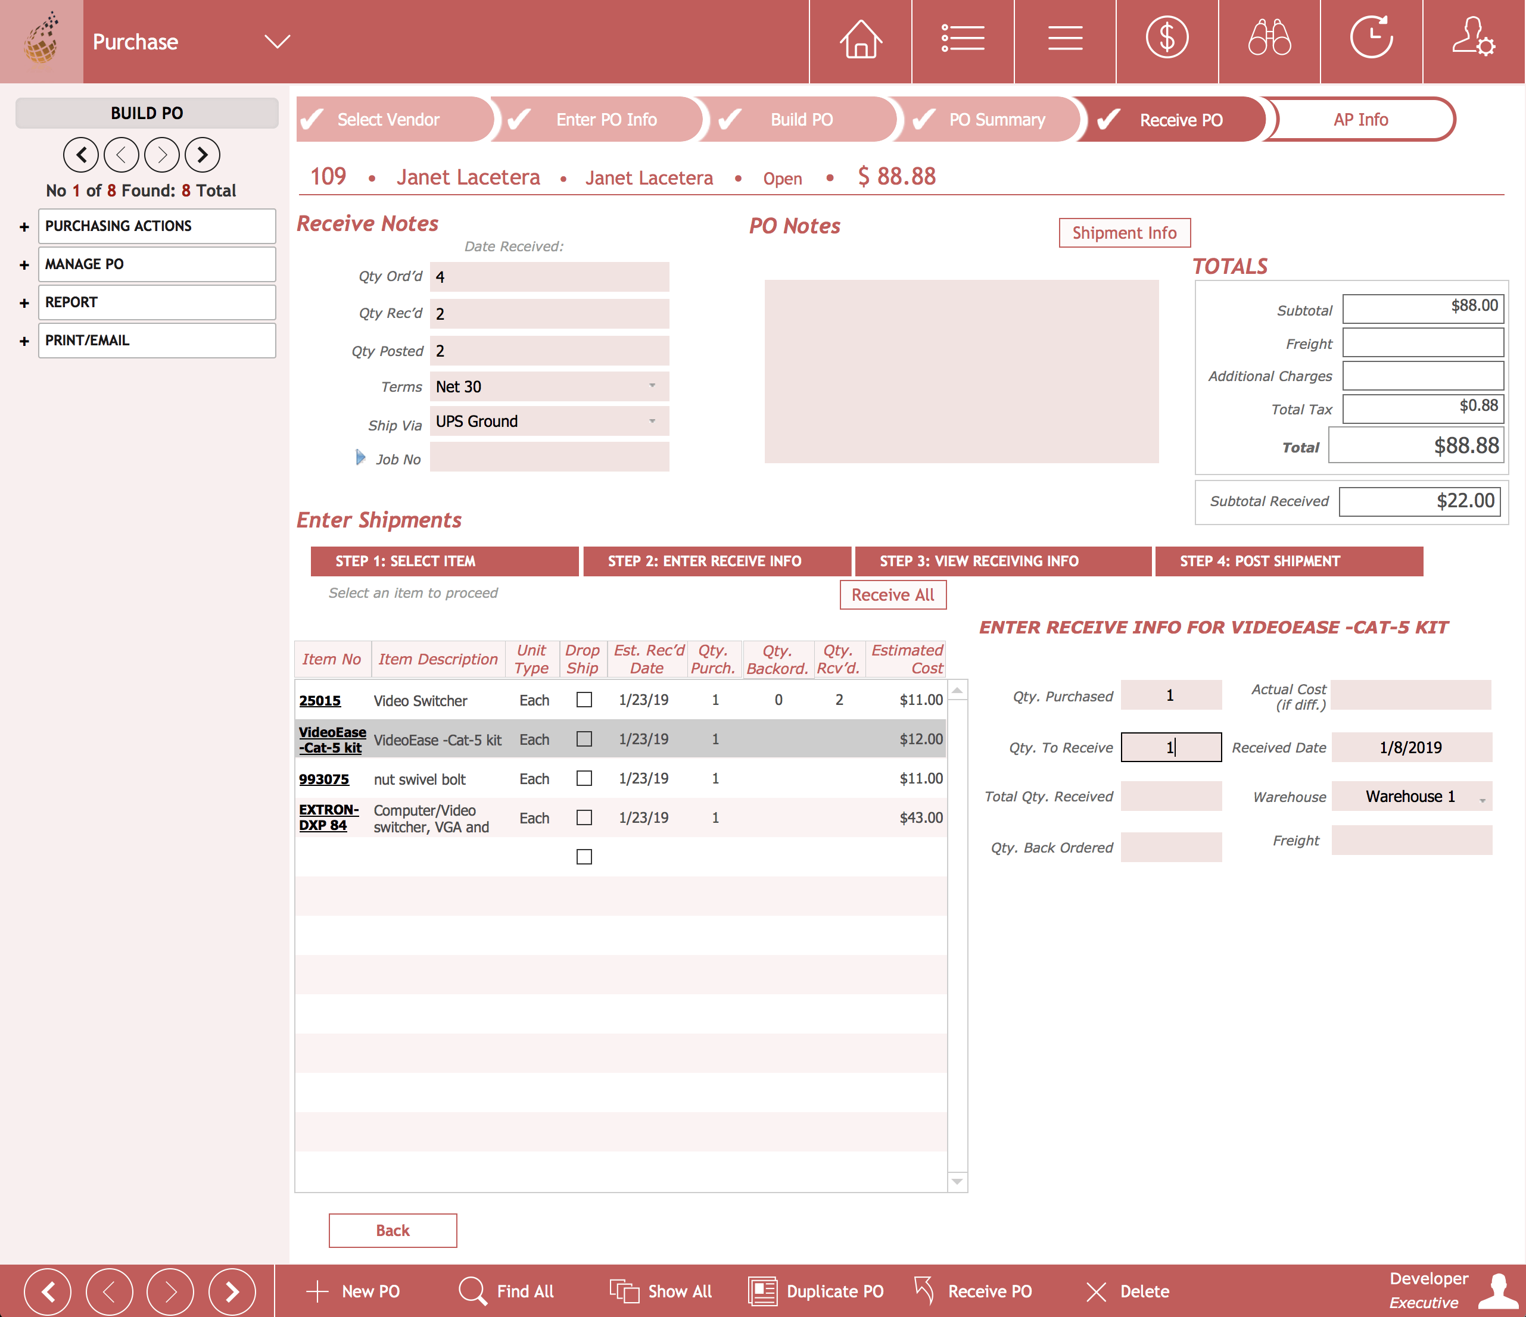Open the Terms dropdown
Screen dimensions: 1526x1317
549,386
